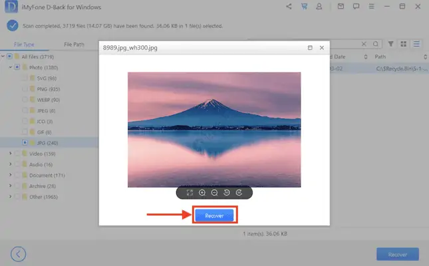This screenshot has width=429, height=266.
Task: Click the filter funnel icon
Action: coord(391,44)
